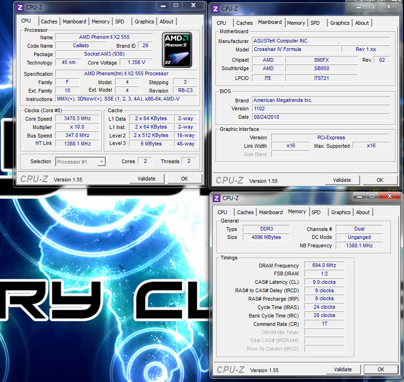Click the 'DDR3' memory type value
The height and width of the screenshot is (382, 404).
pos(267,229)
